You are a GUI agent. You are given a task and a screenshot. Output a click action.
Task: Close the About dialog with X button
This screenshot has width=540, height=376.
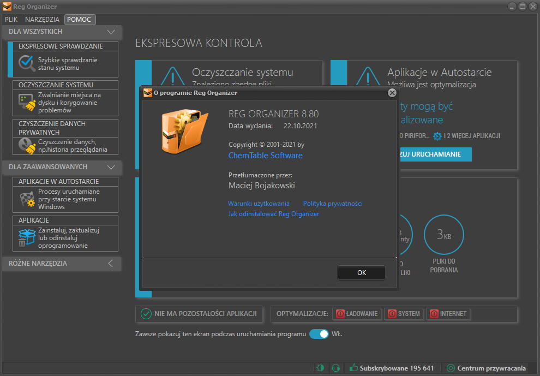(392, 93)
